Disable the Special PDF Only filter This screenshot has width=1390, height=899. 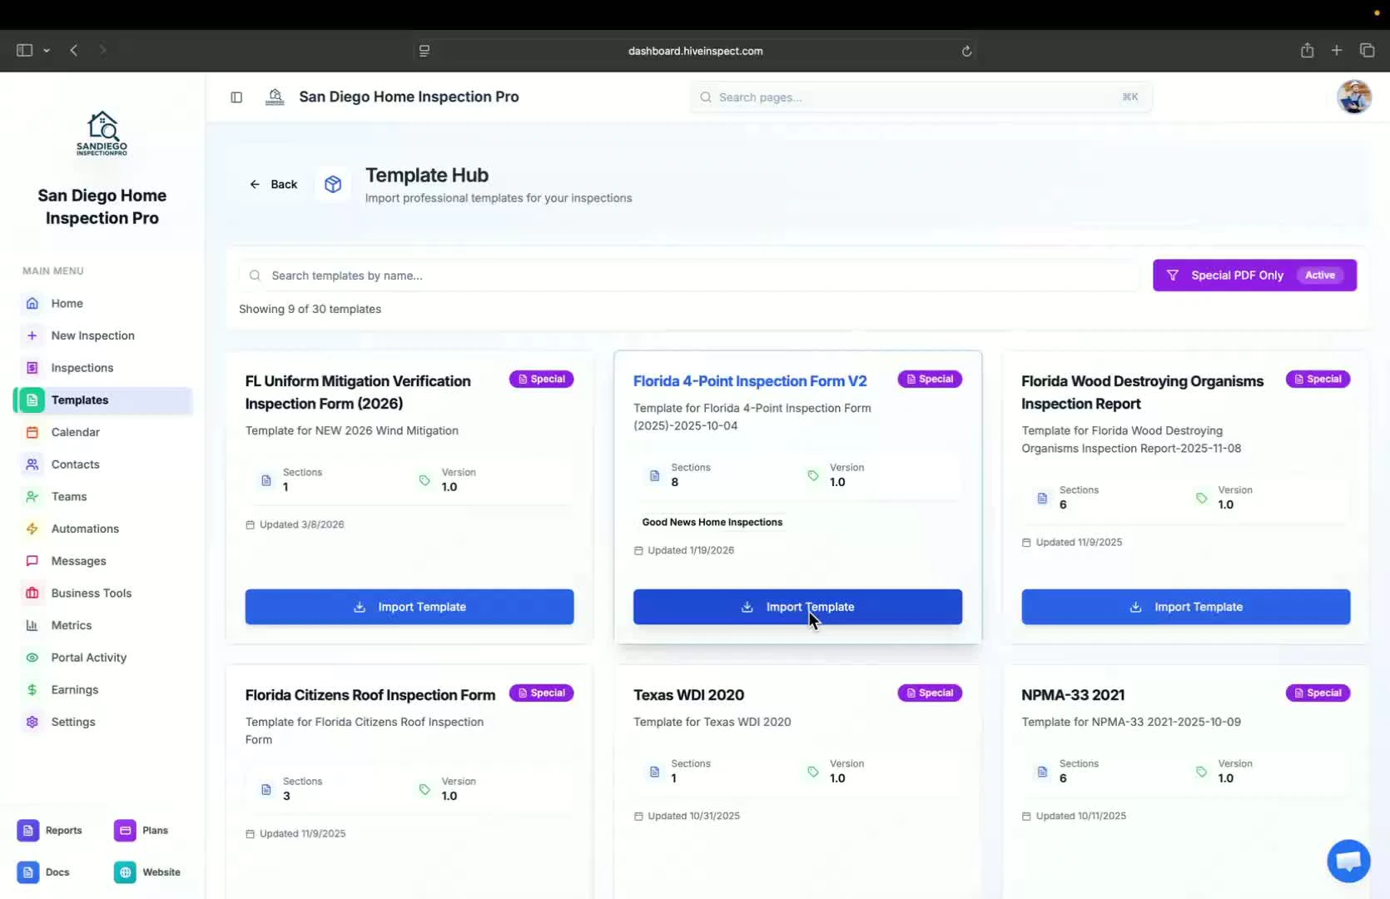tap(1254, 275)
